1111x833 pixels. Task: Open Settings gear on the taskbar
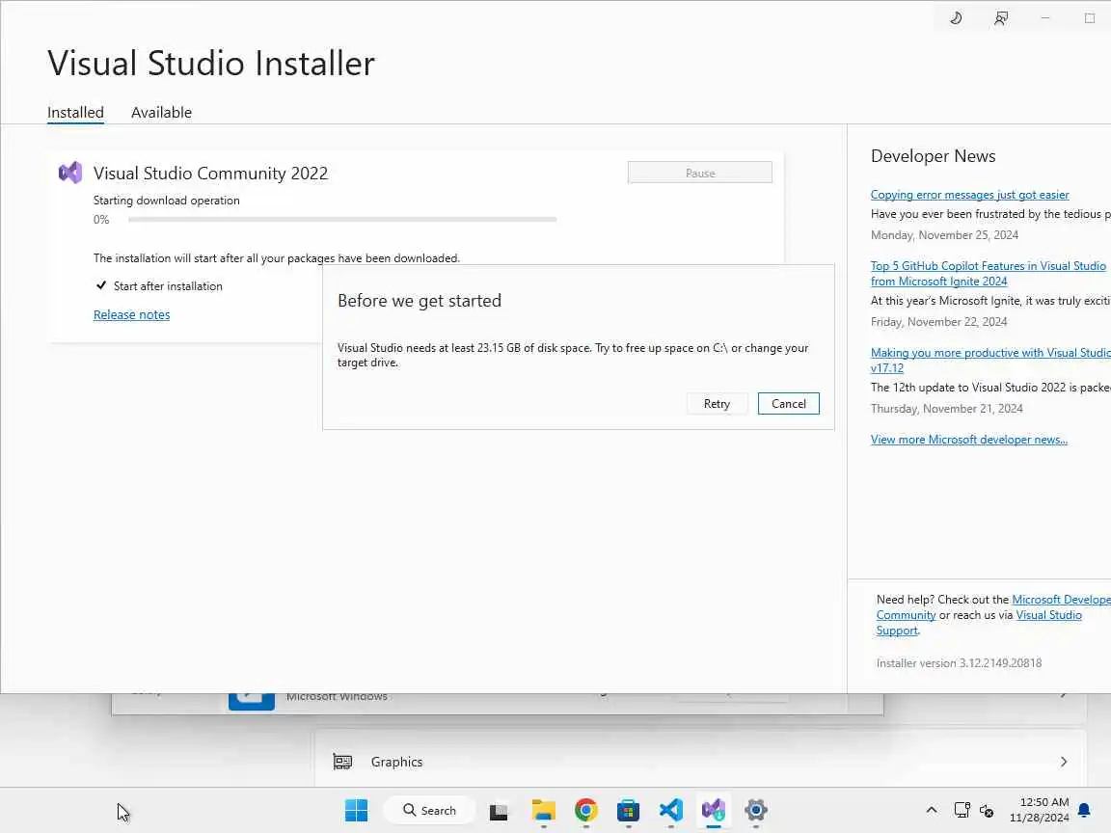[x=756, y=810]
